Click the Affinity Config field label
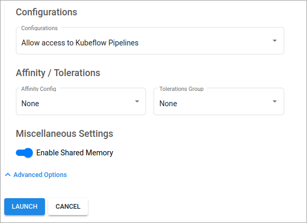Viewport: 307px width, 223px height. click(39, 89)
